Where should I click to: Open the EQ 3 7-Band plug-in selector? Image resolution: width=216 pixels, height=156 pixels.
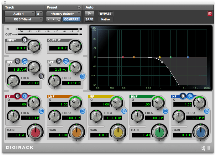pyautogui.click(x=24, y=19)
